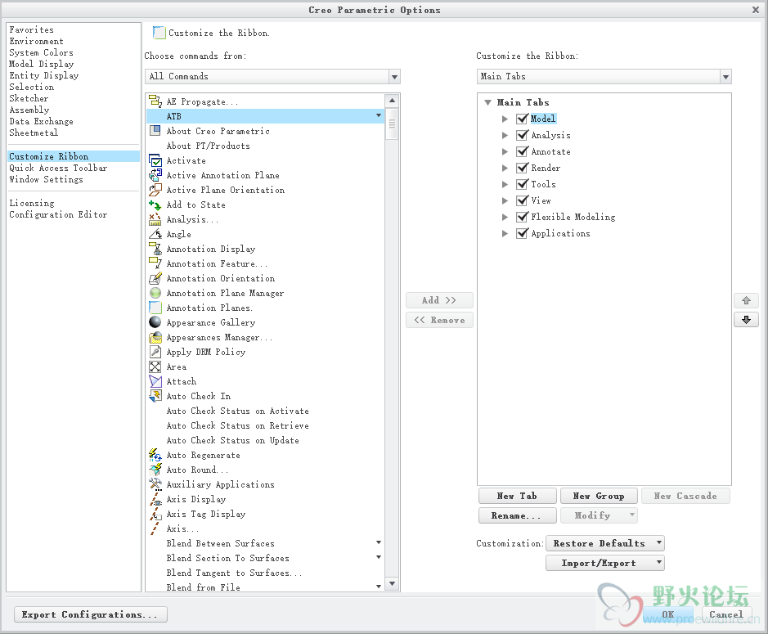Click the Axis Tag Display icon
This screenshot has height=634, width=768.
pos(155,514)
